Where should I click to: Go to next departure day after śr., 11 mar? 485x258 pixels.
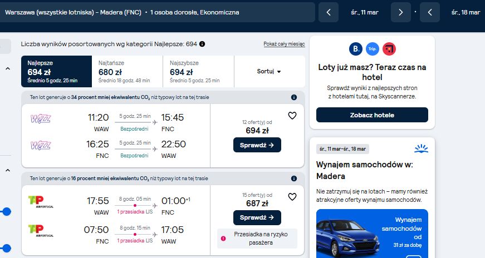401,12
